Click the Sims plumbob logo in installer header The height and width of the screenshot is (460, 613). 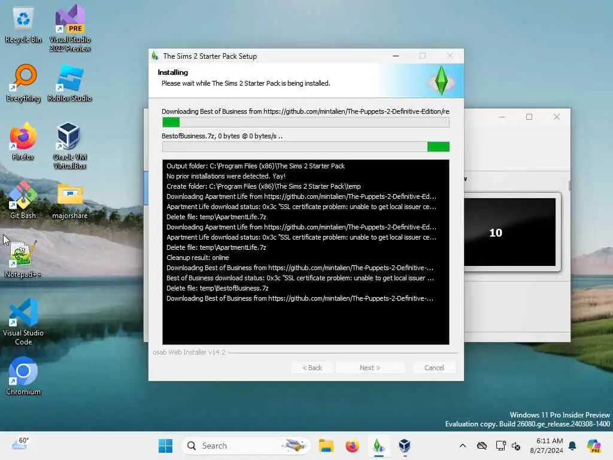441,81
